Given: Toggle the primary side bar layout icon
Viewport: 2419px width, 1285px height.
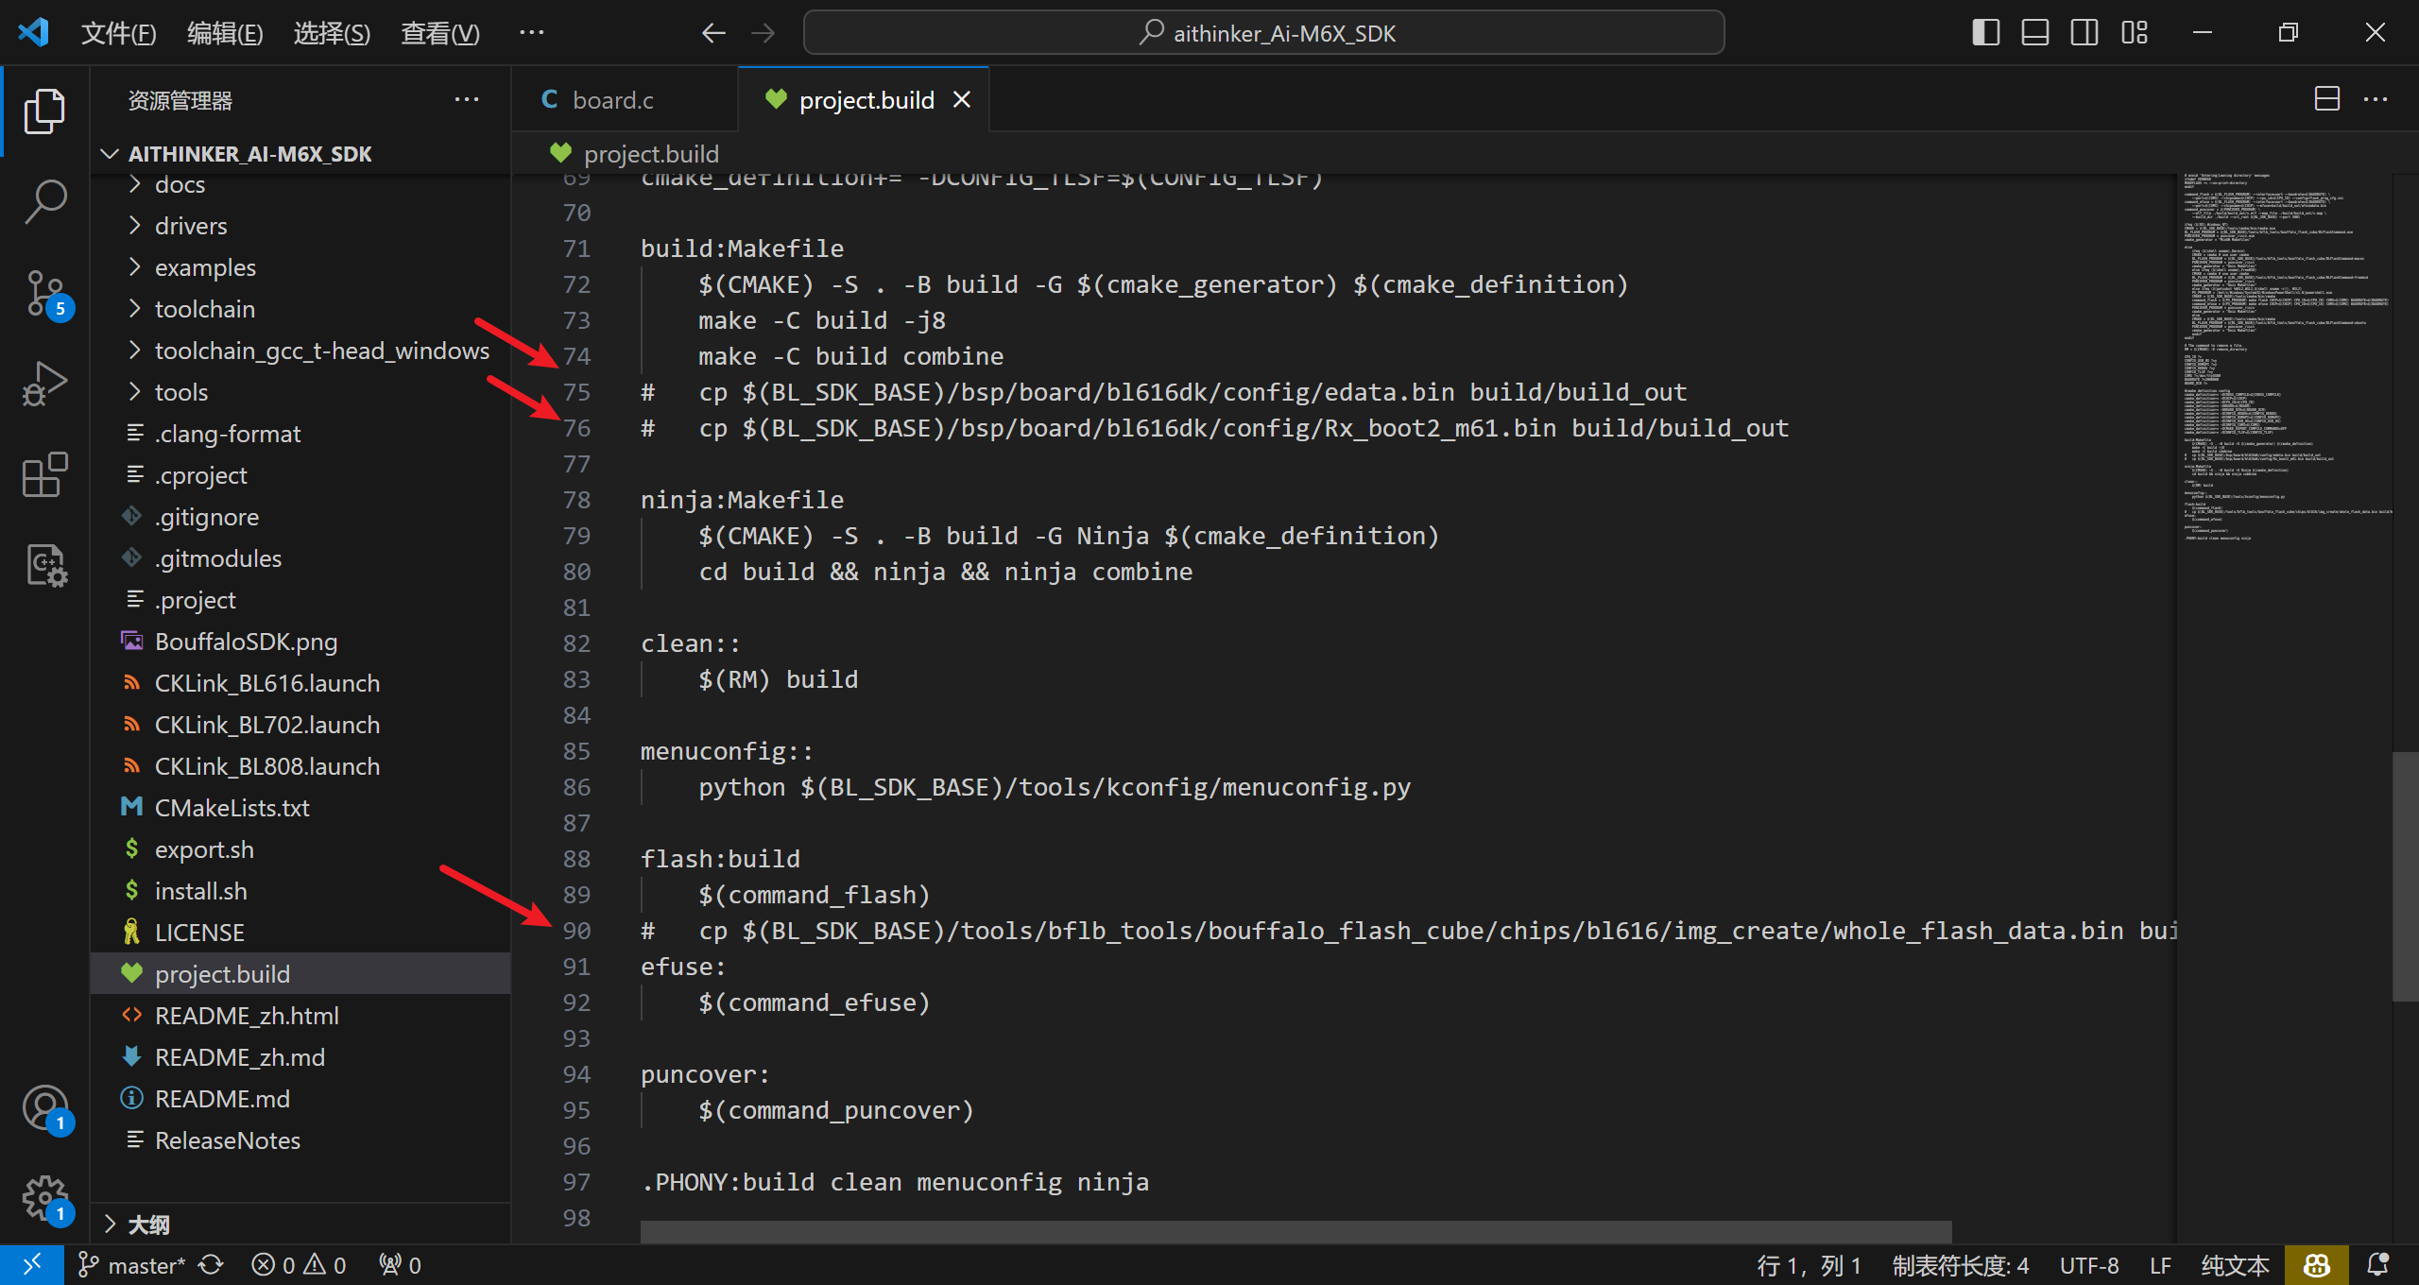Looking at the screenshot, I should pyautogui.click(x=1985, y=33).
